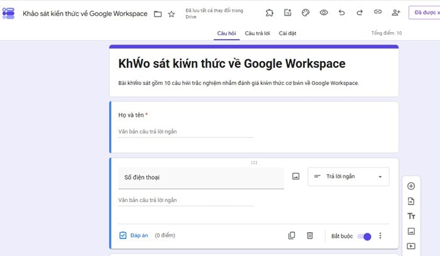Screen dimensions: 440x256
Task: Open the Trả lời ngắn type dropdown
Action: (x=348, y=177)
